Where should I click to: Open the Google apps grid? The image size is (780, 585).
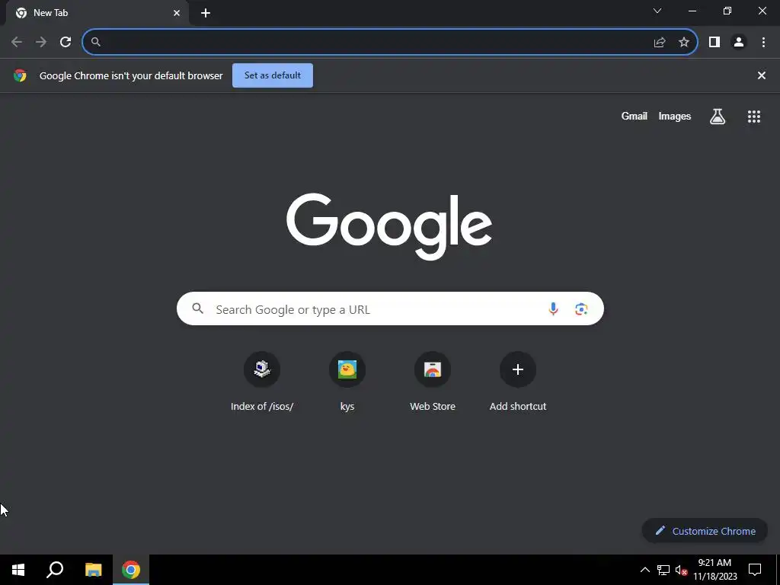pos(753,117)
